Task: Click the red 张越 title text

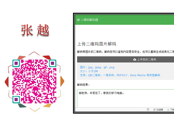Action: point(35,30)
